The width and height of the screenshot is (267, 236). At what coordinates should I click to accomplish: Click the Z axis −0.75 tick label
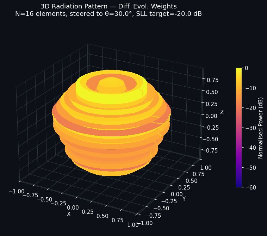210,151
